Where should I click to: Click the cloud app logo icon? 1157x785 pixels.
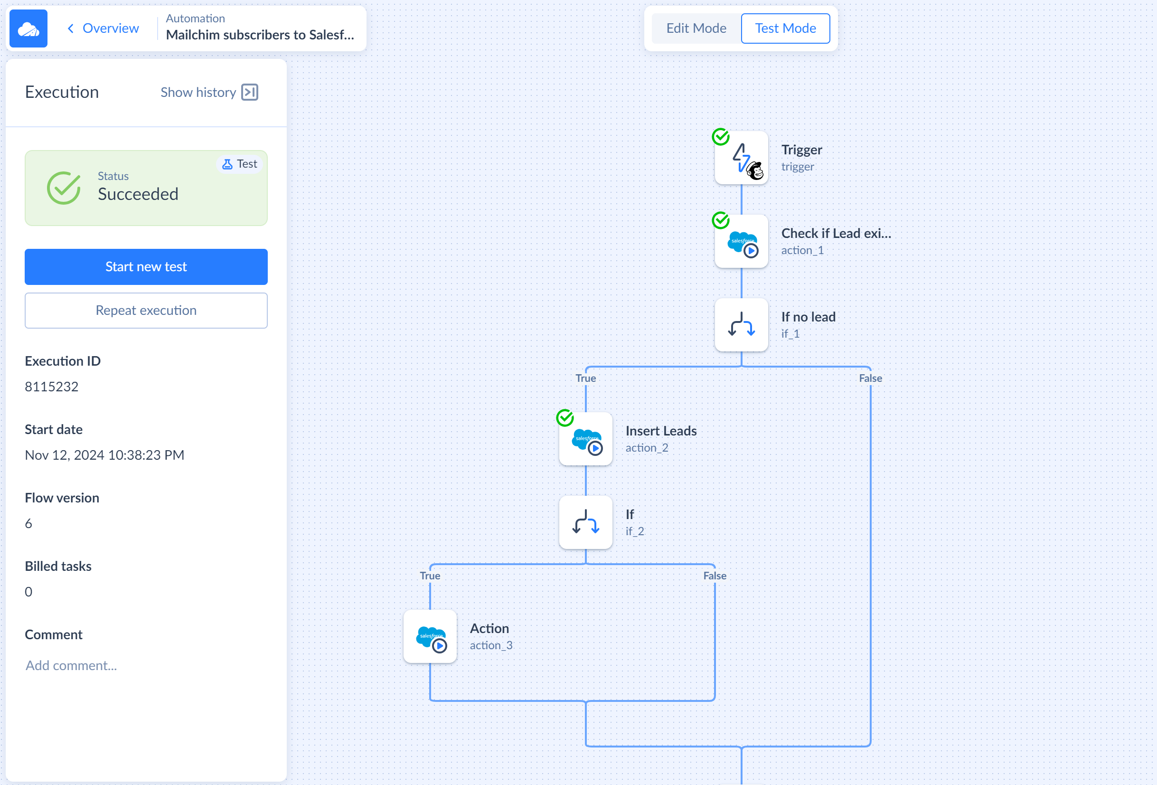[x=28, y=28]
